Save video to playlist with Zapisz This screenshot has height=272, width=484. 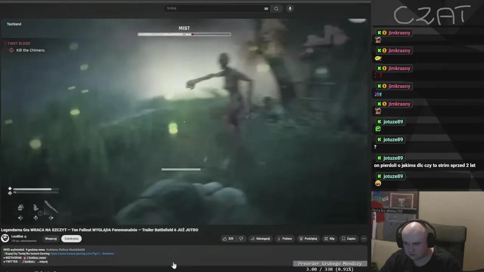click(349, 239)
